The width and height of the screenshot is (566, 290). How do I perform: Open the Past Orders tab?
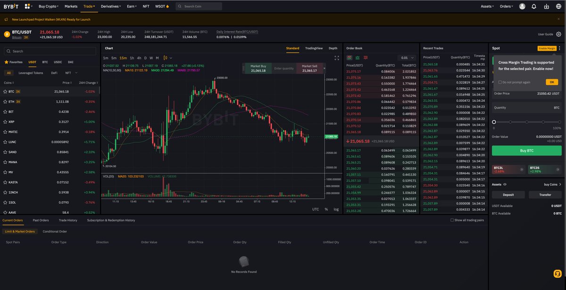[41, 220]
